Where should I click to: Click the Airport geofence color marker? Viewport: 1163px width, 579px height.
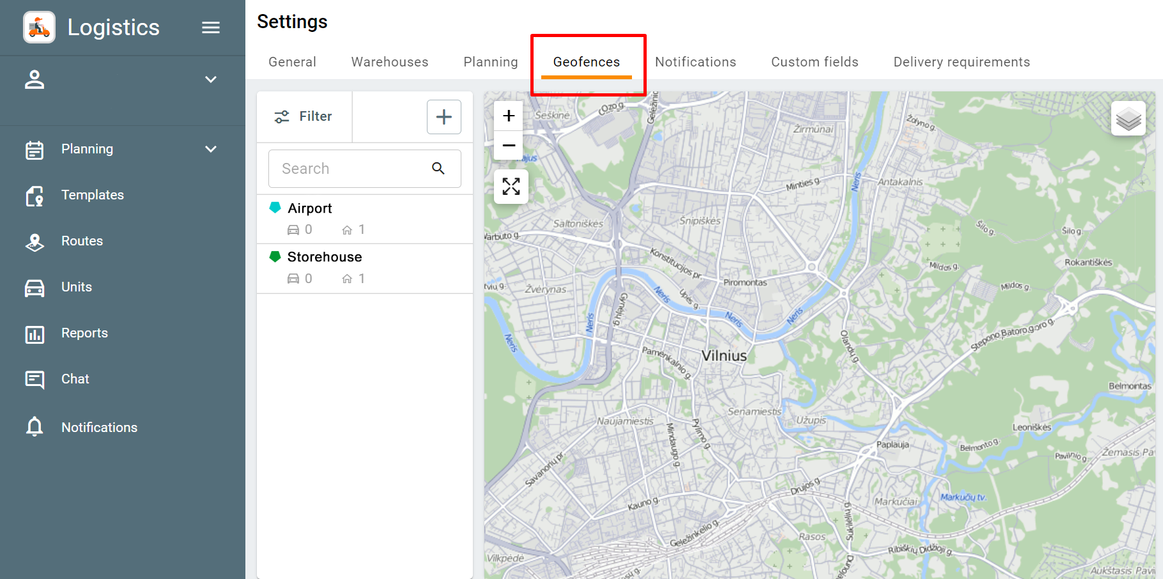click(x=275, y=207)
